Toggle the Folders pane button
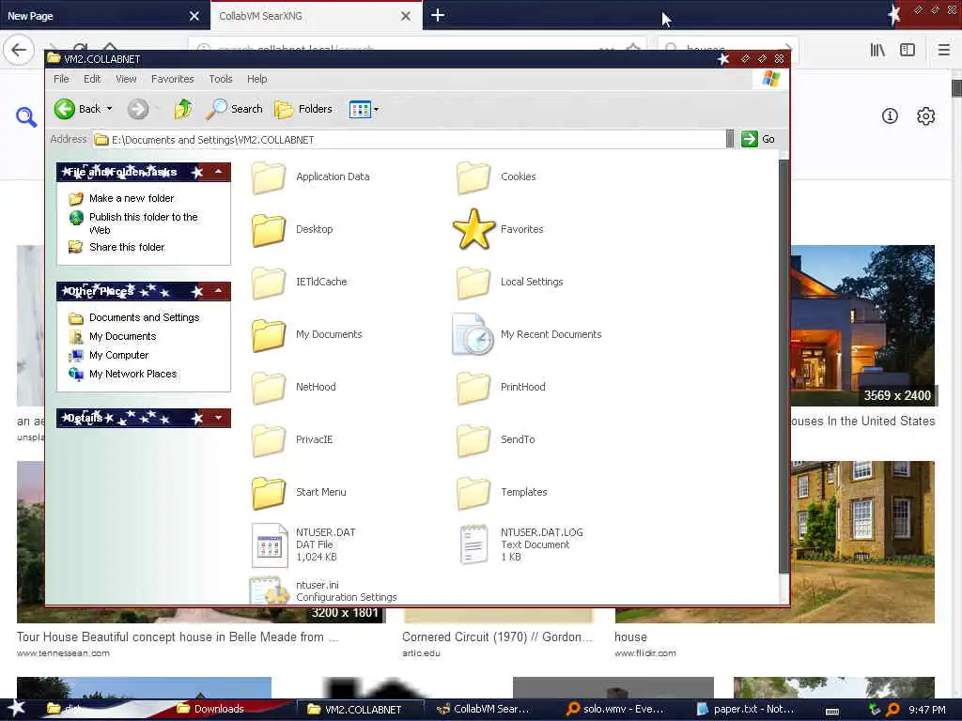Image resolution: width=962 pixels, height=721 pixels. (x=303, y=109)
